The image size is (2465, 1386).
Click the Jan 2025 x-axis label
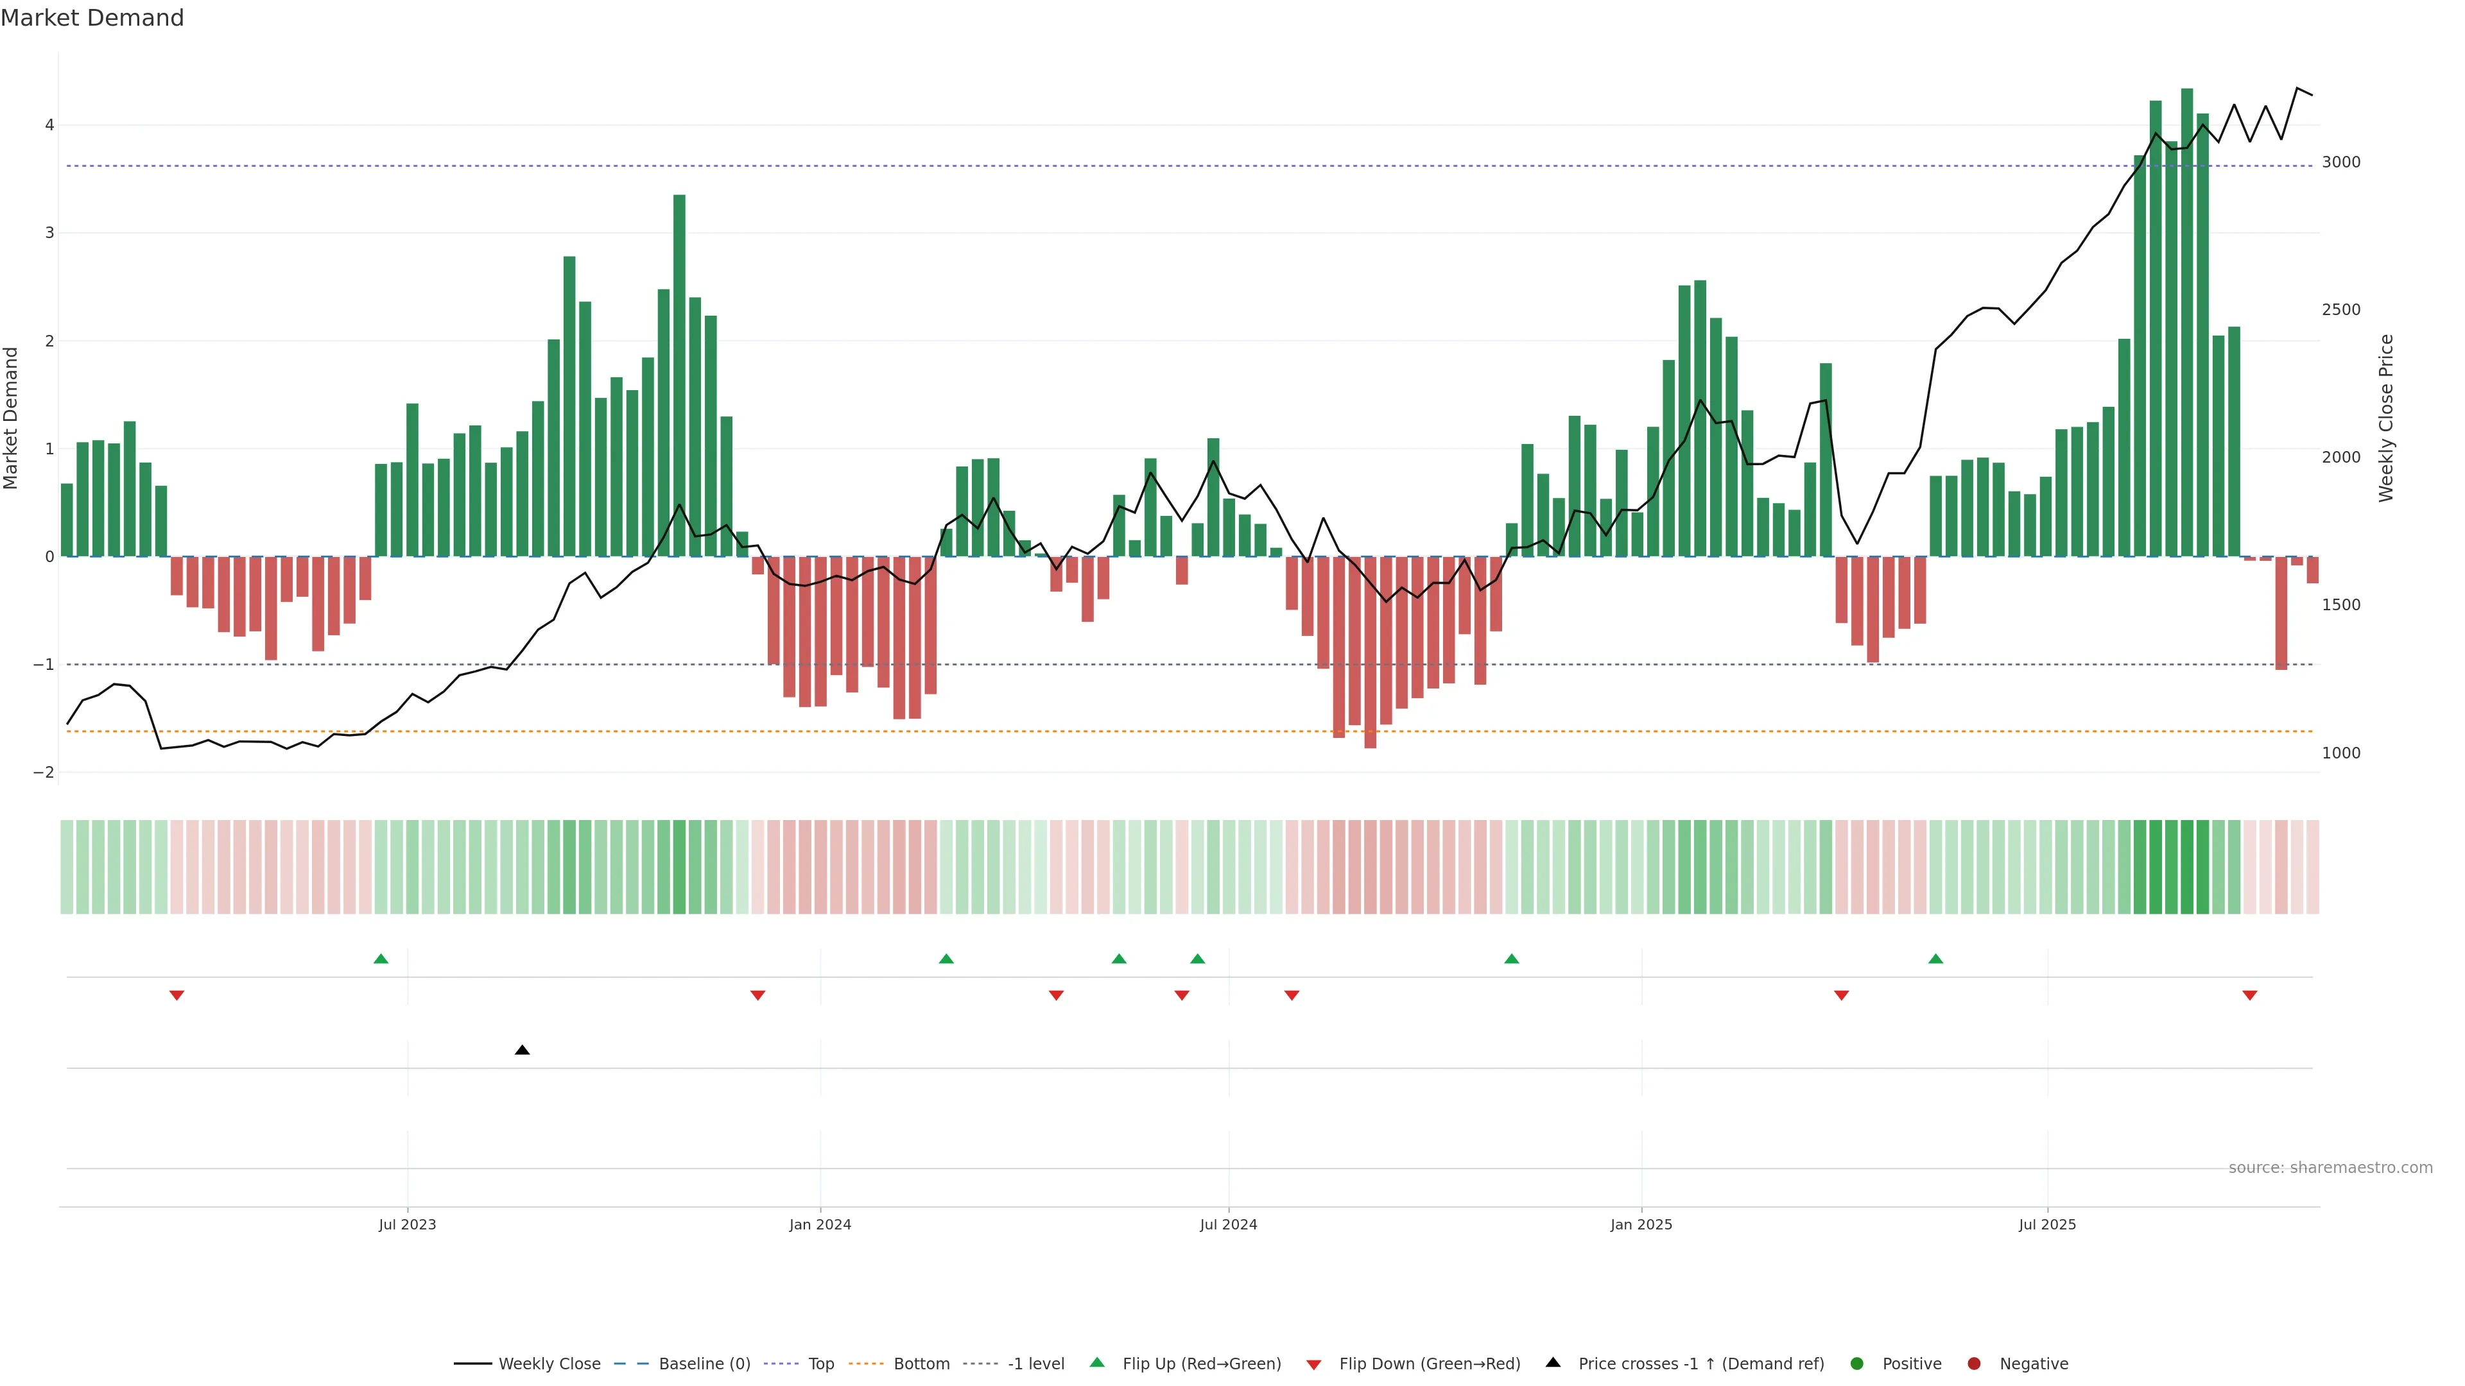tap(1641, 1224)
